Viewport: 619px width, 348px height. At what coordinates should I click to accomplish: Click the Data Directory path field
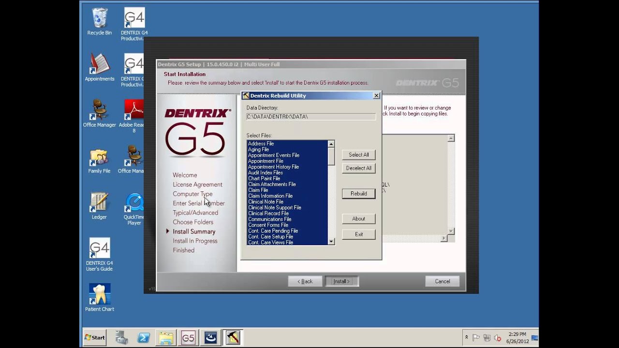coord(311,116)
